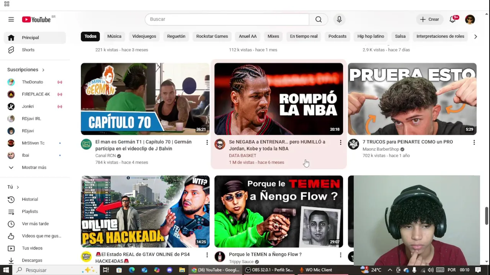490x275 pixels.
Task: Click the search magnifier button
Action: pos(318,19)
